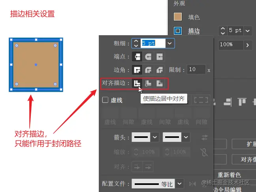This screenshot has height=192, width=256.
Task: Edit the 限制 miter limit field
Action: pos(196,70)
